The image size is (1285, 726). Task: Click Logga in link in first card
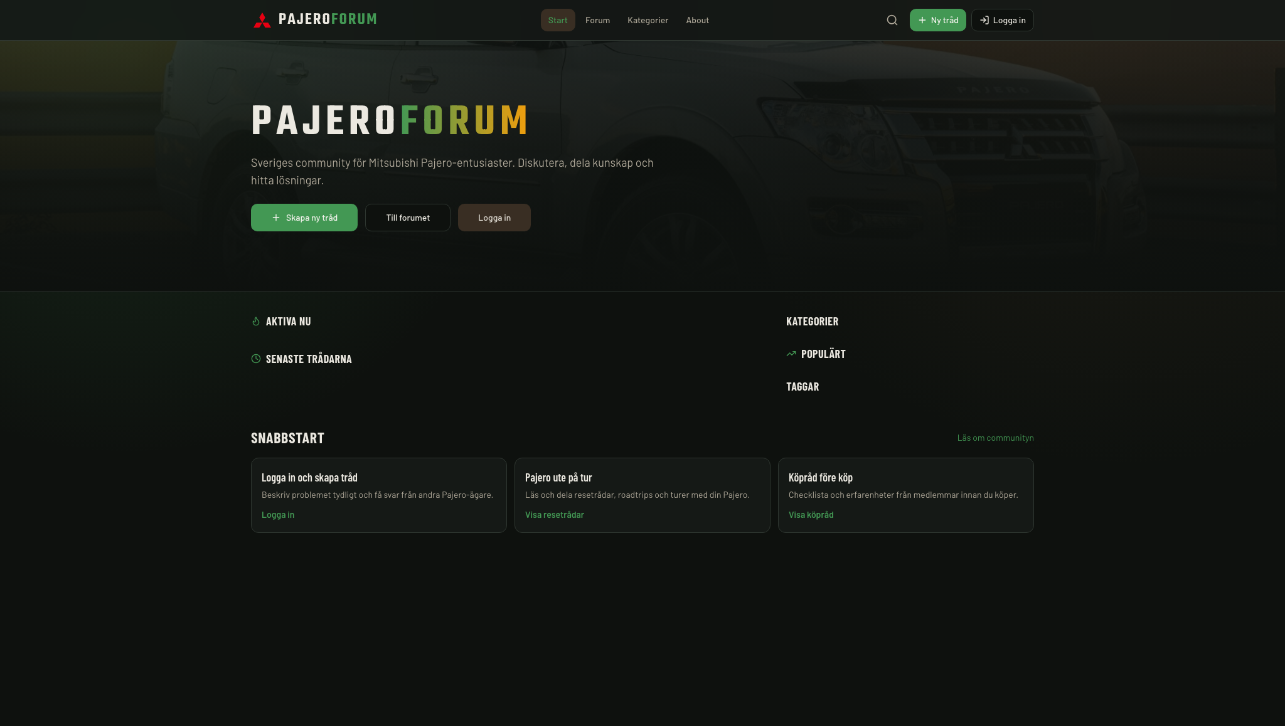(x=278, y=515)
